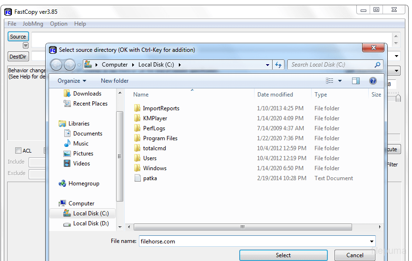412x261 pixels.
Task: Select the patka text document icon
Action: [137, 178]
